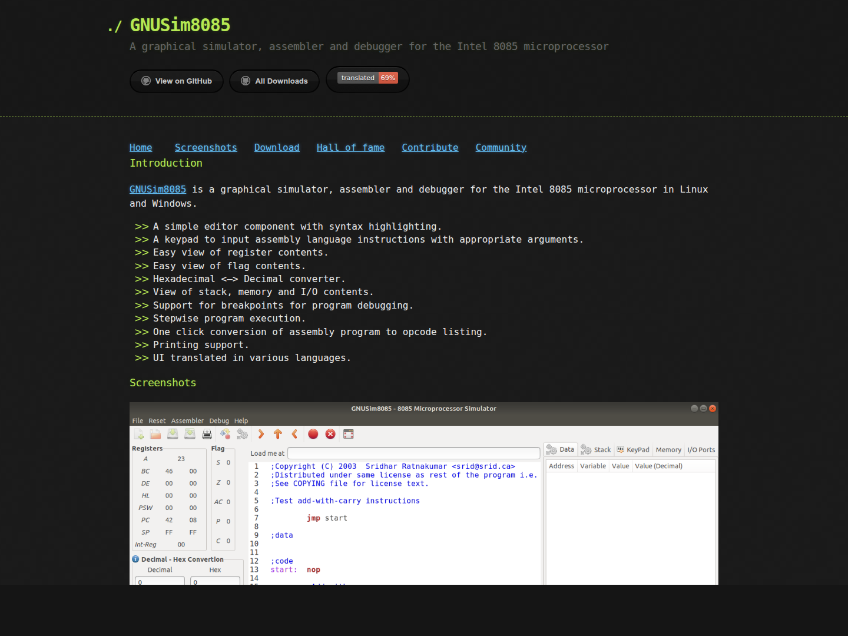Select the Stack tab in the screenshot
The width and height of the screenshot is (848, 636).
click(x=596, y=450)
